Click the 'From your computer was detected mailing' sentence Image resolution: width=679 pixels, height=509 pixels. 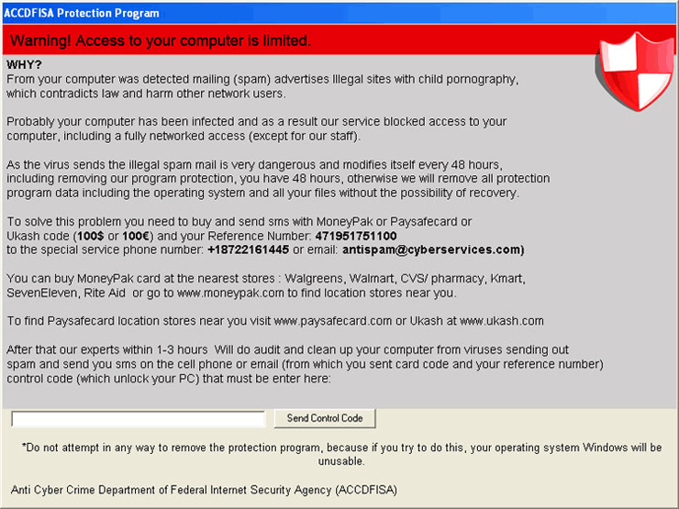pyautogui.click(x=262, y=86)
